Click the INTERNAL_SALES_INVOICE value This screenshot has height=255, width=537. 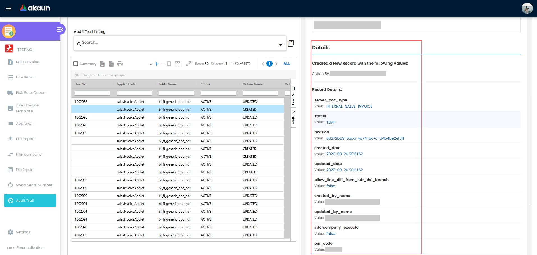[x=349, y=106]
